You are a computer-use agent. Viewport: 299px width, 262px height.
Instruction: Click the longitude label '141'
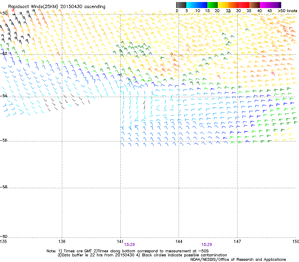[120, 241]
